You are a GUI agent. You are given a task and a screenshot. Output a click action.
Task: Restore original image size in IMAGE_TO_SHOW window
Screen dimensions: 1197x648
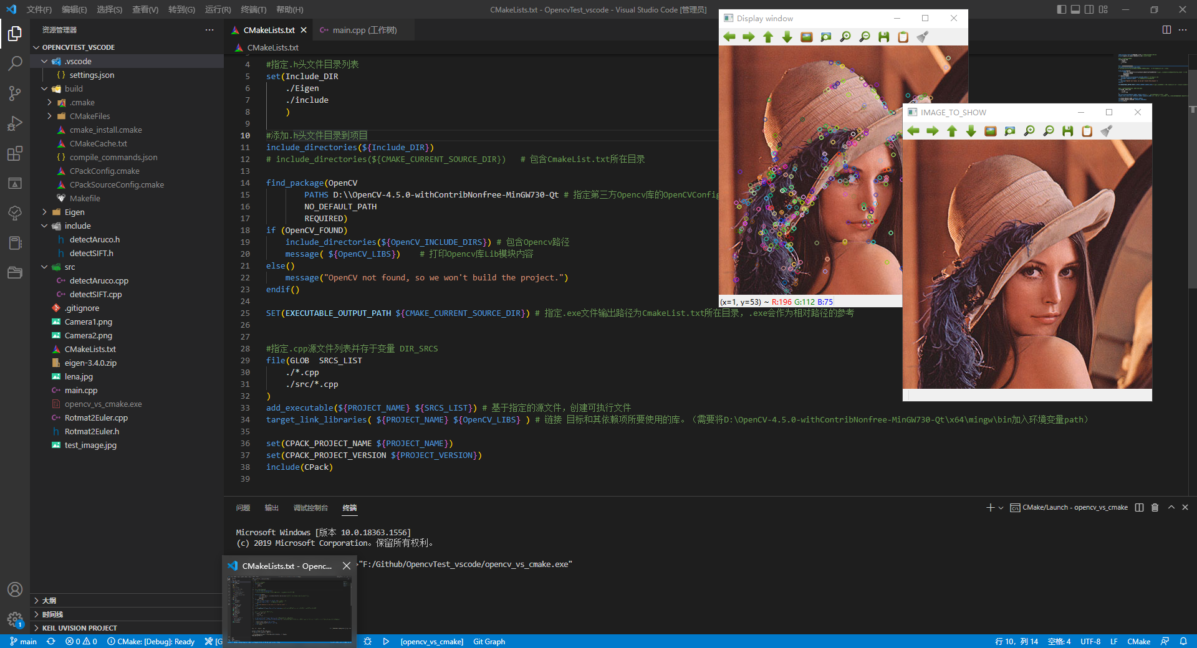[990, 131]
